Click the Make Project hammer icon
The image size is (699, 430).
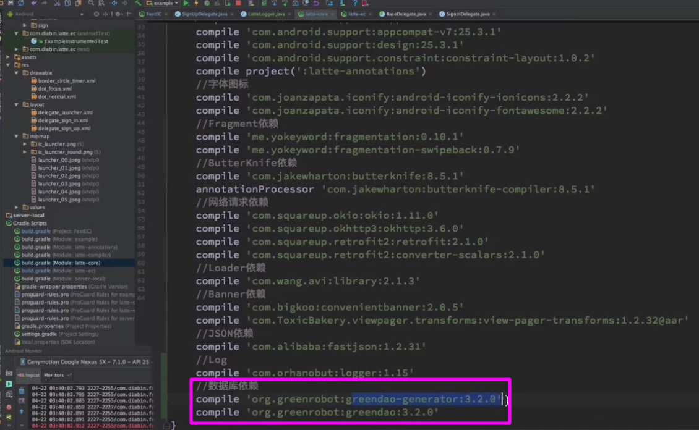pos(138,2)
